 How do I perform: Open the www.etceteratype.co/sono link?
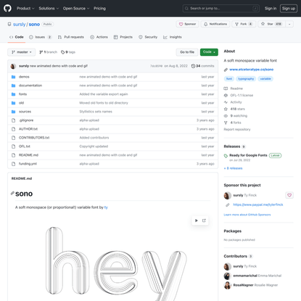pyautogui.click(x=252, y=70)
